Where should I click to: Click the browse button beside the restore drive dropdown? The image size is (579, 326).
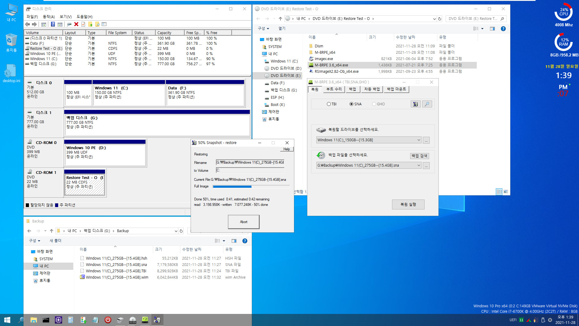426,140
